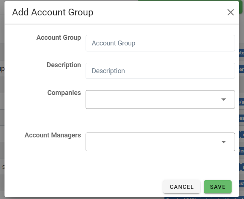The height and width of the screenshot is (199, 244).
Task: Click the Account Group field label
Action: click(x=59, y=38)
